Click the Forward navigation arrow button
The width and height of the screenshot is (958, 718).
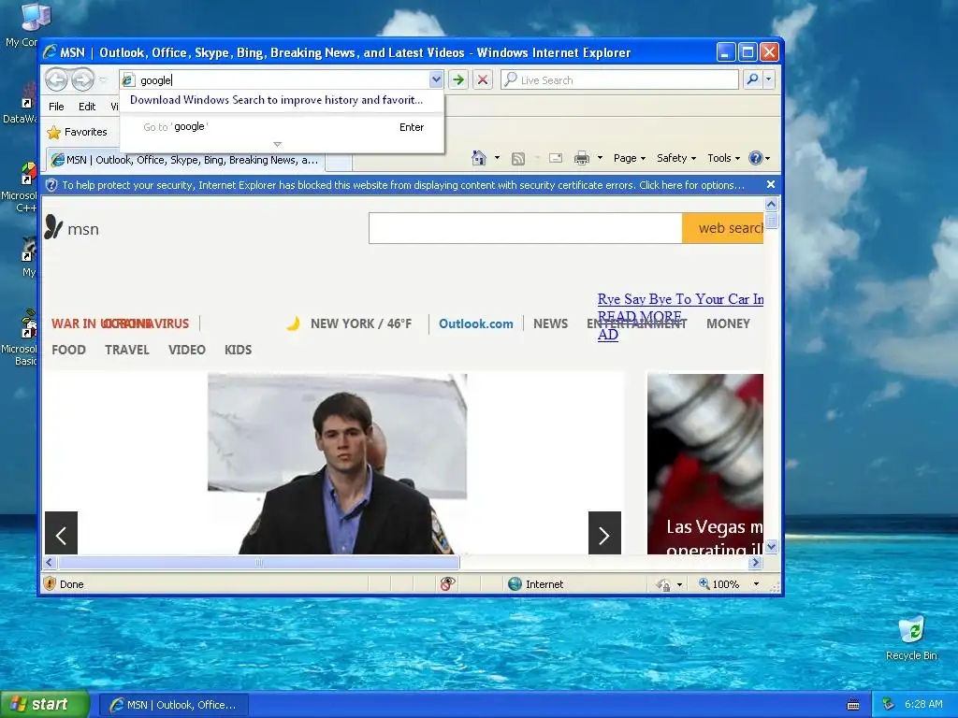point(82,79)
